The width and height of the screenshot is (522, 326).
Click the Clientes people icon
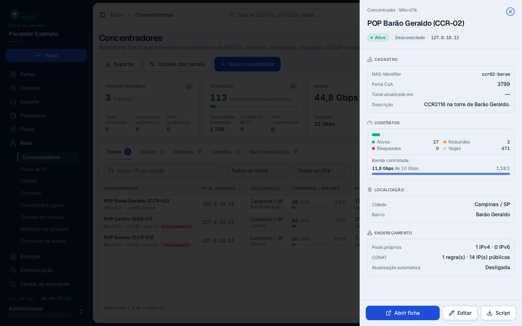pyautogui.click(x=13, y=88)
